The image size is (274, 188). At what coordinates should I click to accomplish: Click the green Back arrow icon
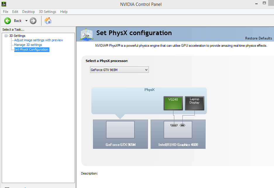click(8, 21)
